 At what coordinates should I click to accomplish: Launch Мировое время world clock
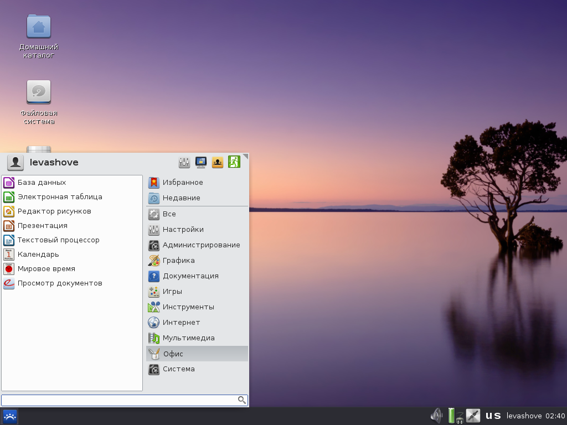click(x=72, y=269)
